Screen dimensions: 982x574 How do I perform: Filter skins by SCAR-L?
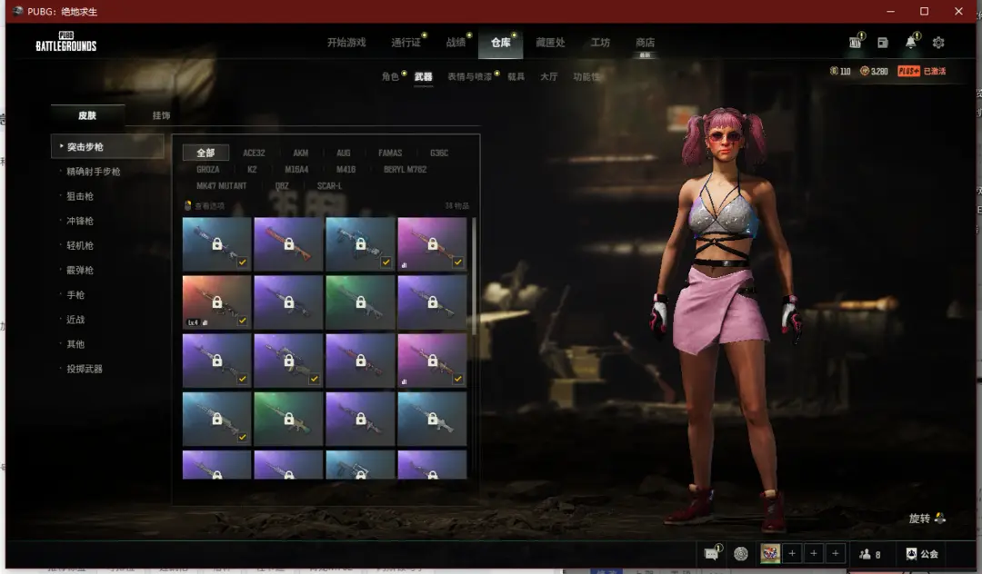click(329, 185)
